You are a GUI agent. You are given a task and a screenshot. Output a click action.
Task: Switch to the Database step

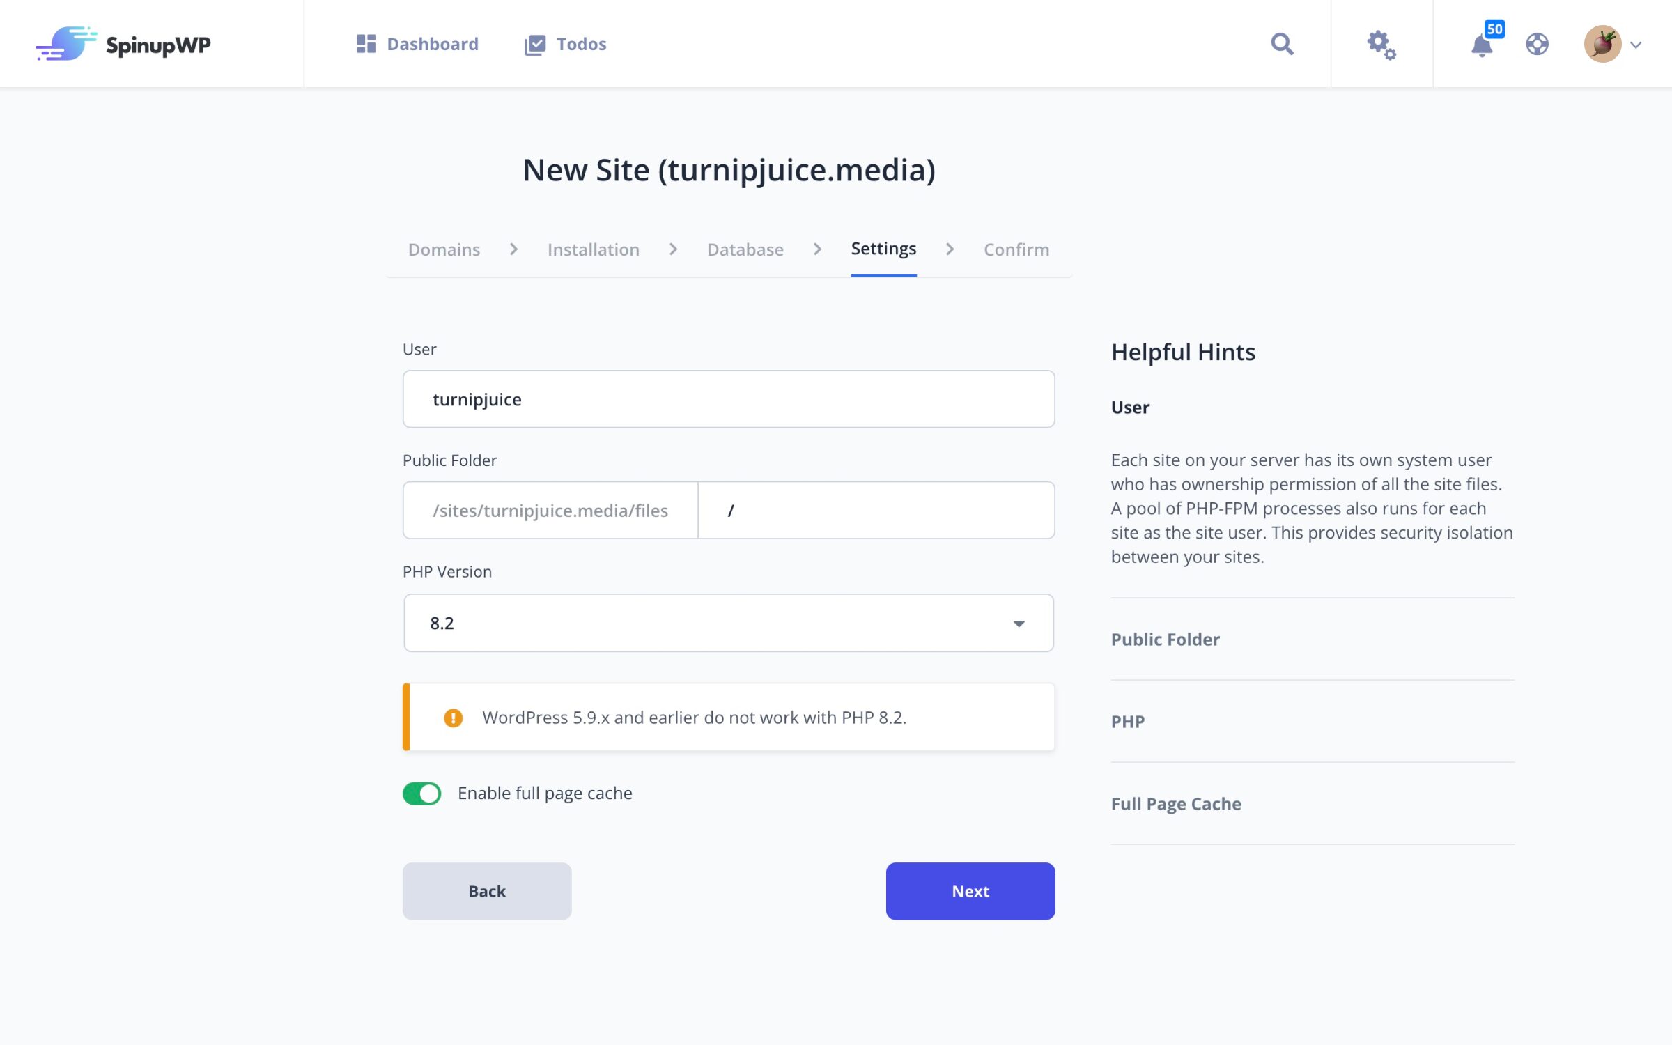coord(745,249)
